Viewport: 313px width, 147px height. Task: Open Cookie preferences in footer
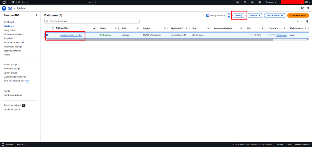tap(303, 144)
